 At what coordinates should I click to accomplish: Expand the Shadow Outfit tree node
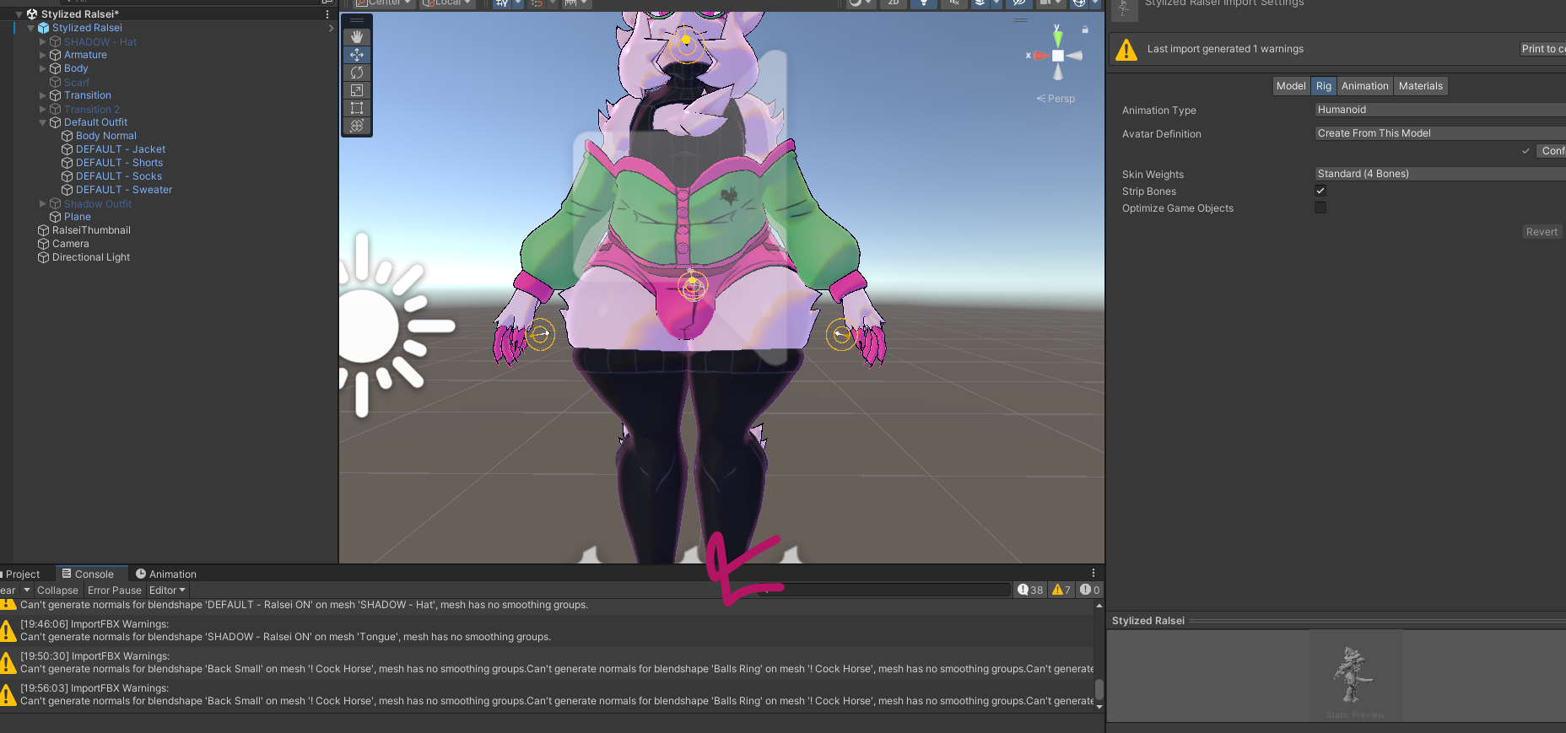tap(43, 203)
